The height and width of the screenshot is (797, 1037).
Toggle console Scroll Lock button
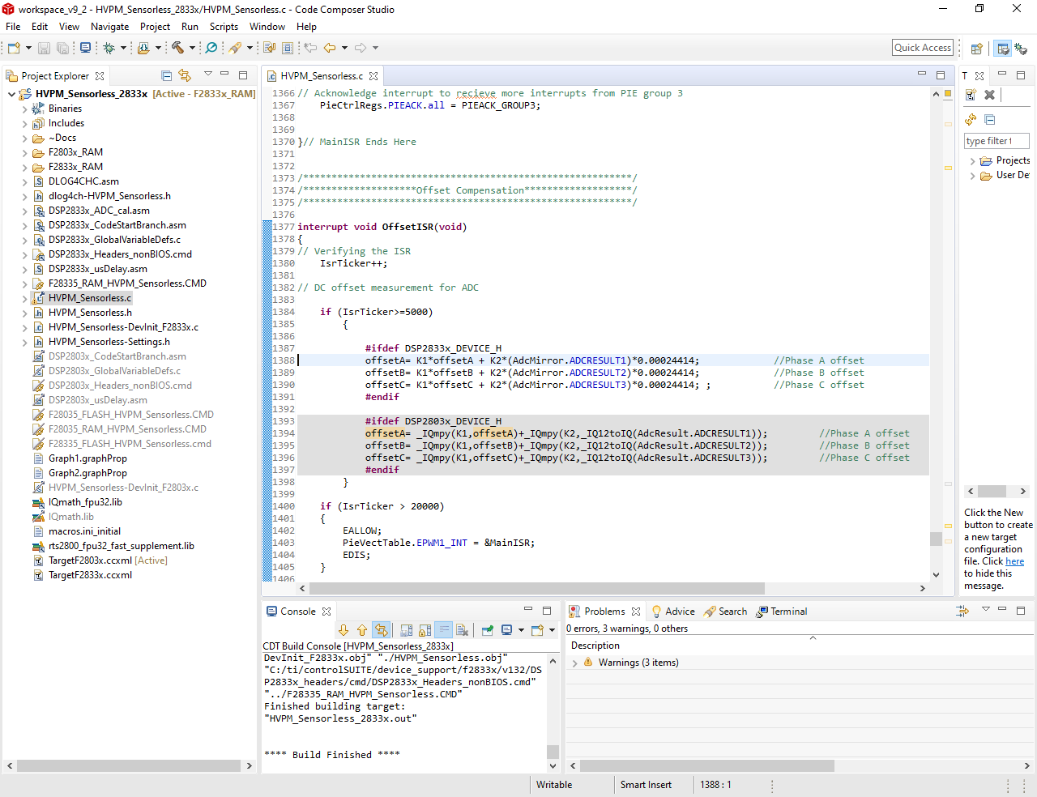click(425, 630)
